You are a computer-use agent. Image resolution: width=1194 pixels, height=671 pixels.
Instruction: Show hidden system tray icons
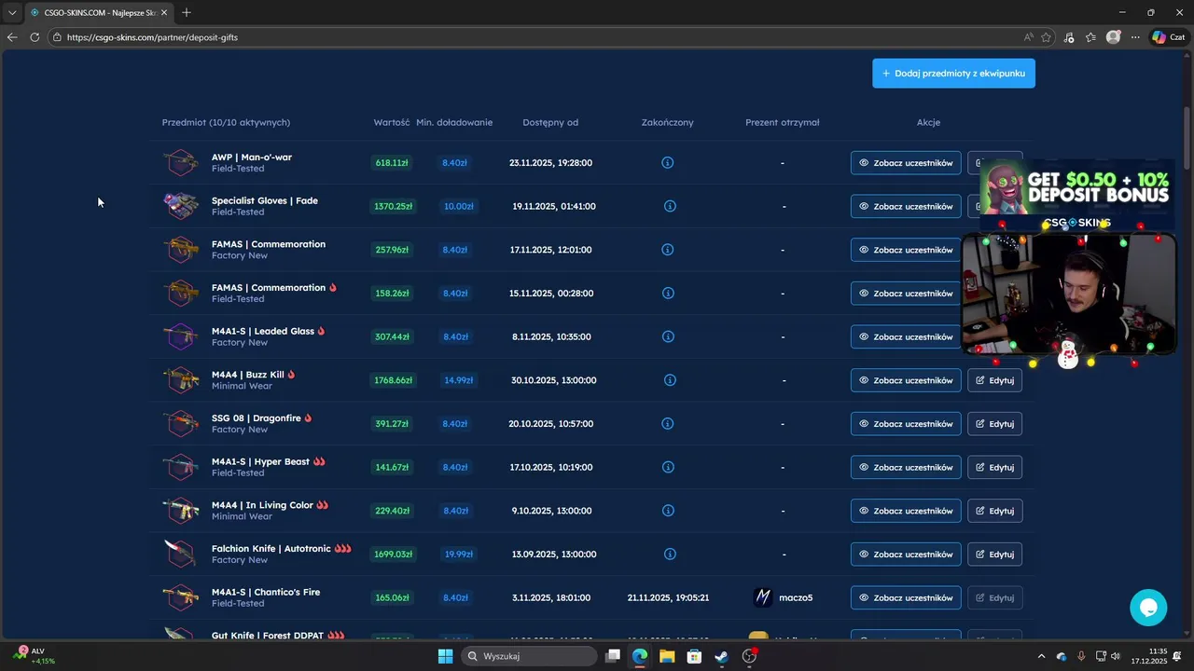click(x=1042, y=656)
